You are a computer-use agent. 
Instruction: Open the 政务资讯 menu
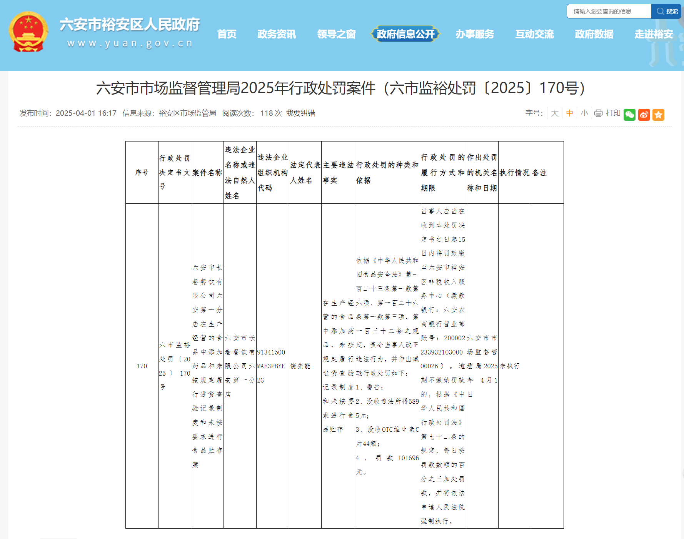tap(277, 34)
